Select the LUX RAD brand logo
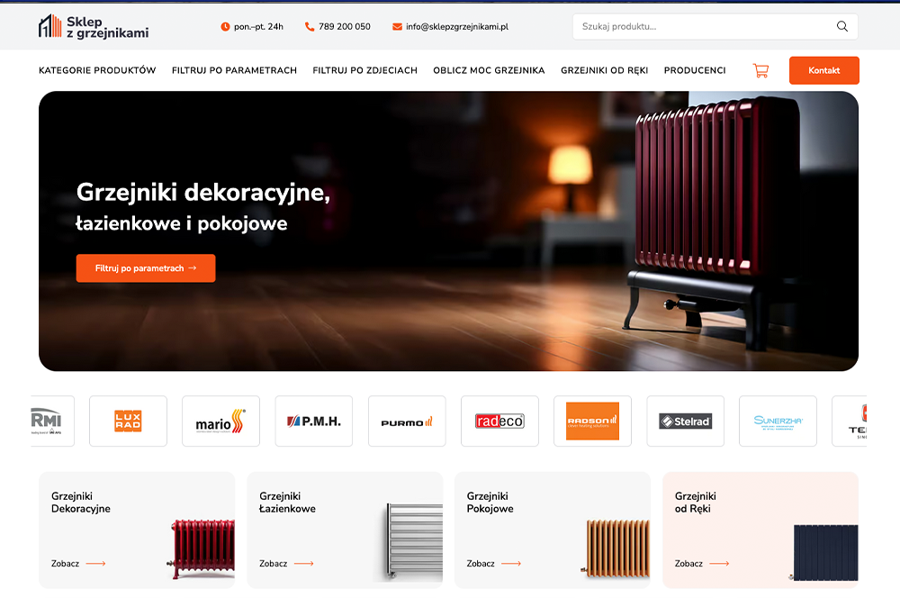This screenshot has width=900, height=598. (128, 421)
